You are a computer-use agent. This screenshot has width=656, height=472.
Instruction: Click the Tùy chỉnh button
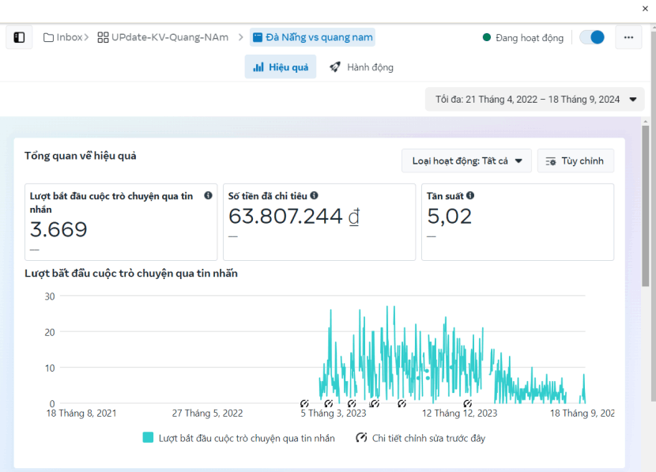point(575,161)
